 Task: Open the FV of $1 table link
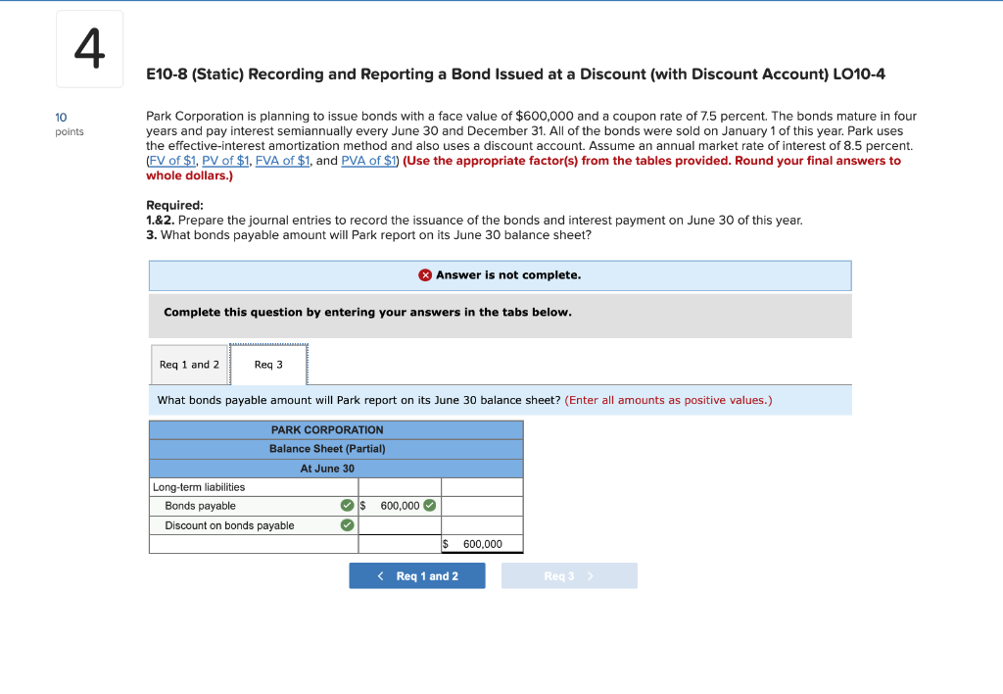click(171, 161)
